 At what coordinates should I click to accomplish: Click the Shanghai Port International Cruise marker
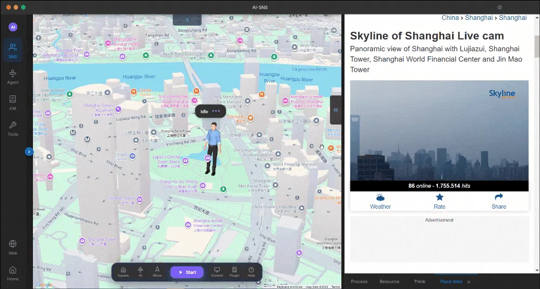(x=87, y=54)
